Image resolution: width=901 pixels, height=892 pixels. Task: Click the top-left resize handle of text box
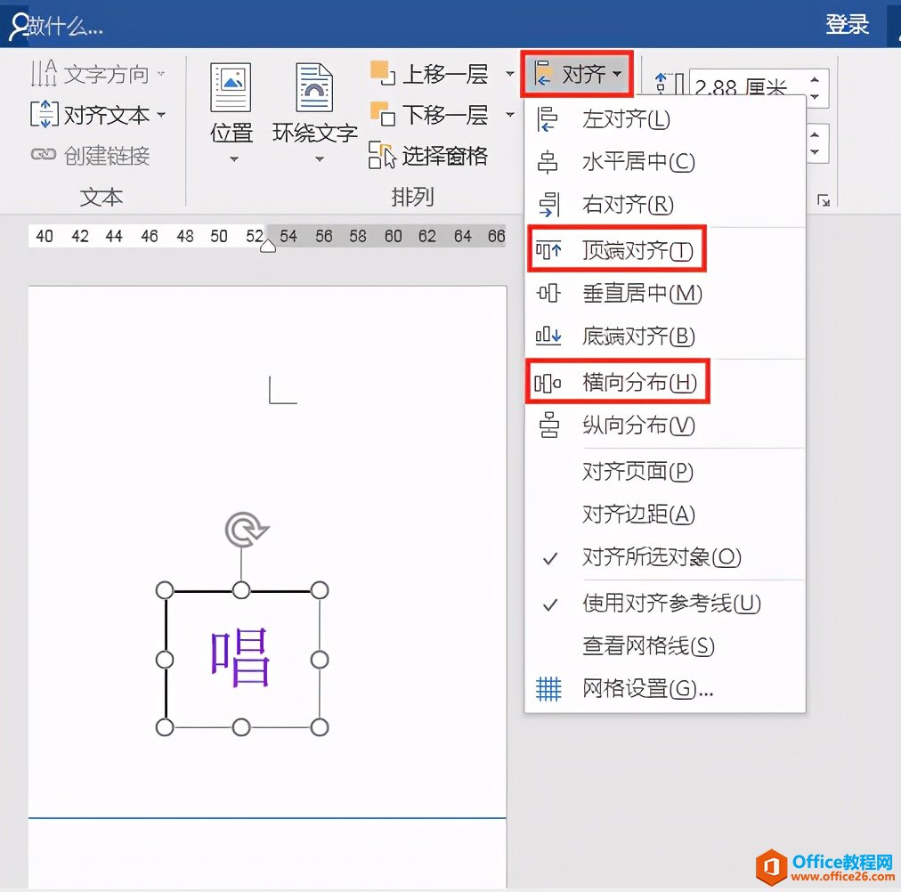tap(165, 590)
